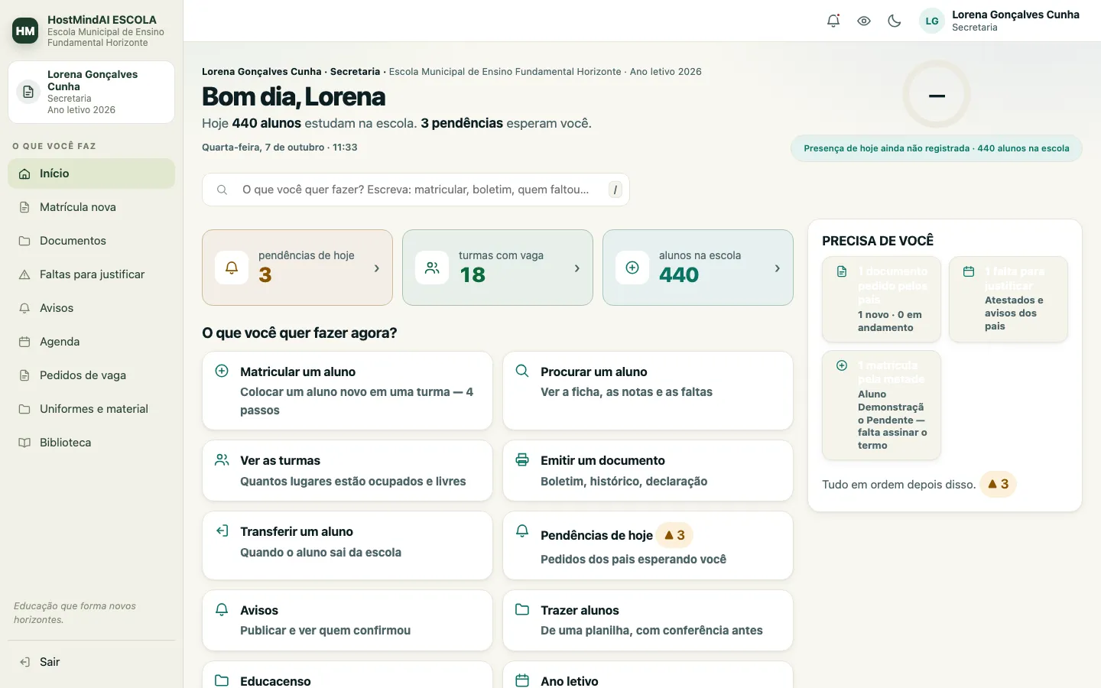Click the warning triangle icon beside Faltas para justificar
Image resolution: width=1101 pixels, height=688 pixels.
point(24,274)
